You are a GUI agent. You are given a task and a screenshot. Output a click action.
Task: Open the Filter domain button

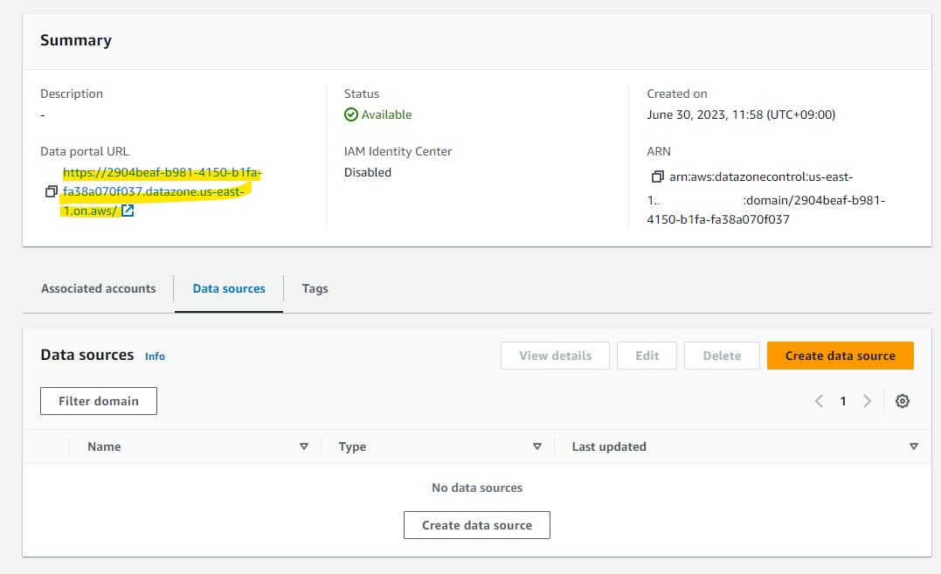coord(99,401)
